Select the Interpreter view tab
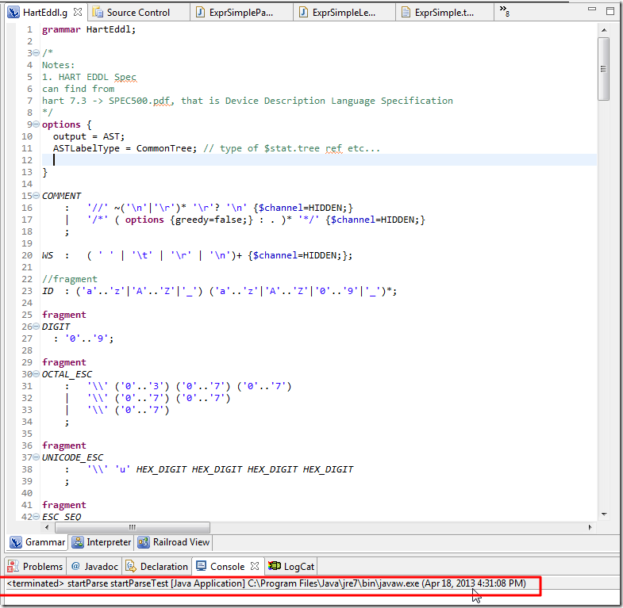The width and height of the screenshot is (623, 608). click(x=102, y=542)
